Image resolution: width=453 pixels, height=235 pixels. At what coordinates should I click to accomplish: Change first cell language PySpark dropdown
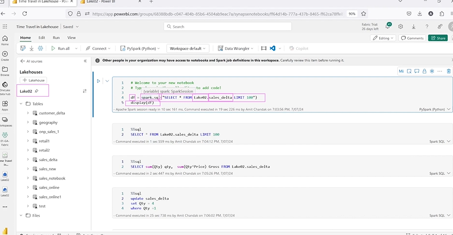[435, 109]
